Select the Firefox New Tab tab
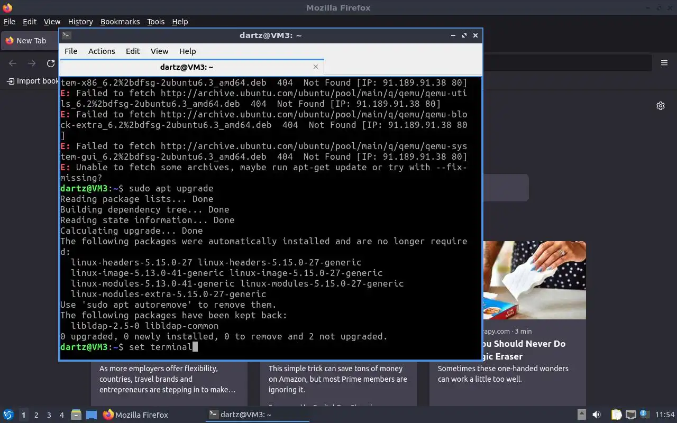The height and width of the screenshot is (423, 677). click(30, 41)
